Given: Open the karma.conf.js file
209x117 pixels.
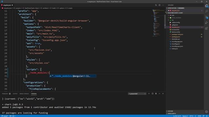Looking at the screenshot, I should click(x=176, y=32).
